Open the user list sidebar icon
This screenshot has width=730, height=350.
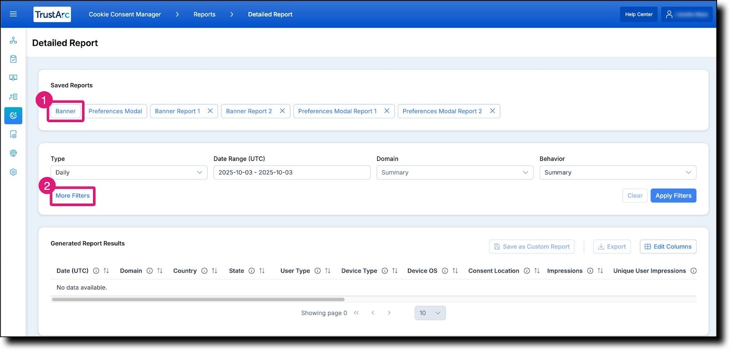pos(13,97)
